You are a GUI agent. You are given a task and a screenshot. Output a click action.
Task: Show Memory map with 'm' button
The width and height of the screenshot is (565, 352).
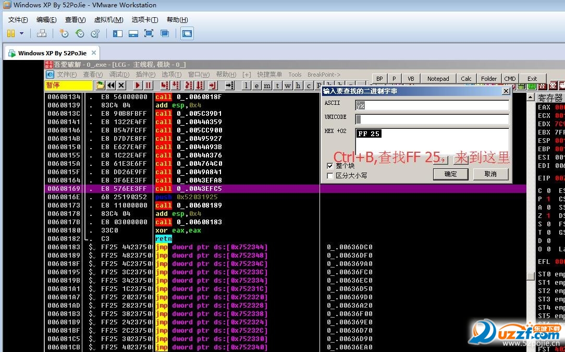point(267,86)
